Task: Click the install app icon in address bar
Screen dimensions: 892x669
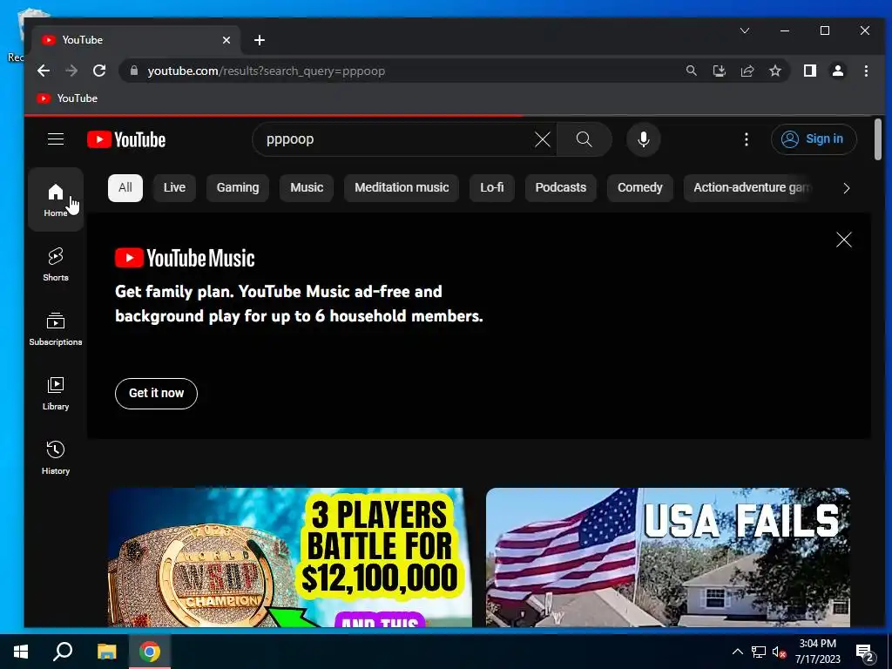Action: point(719,71)
